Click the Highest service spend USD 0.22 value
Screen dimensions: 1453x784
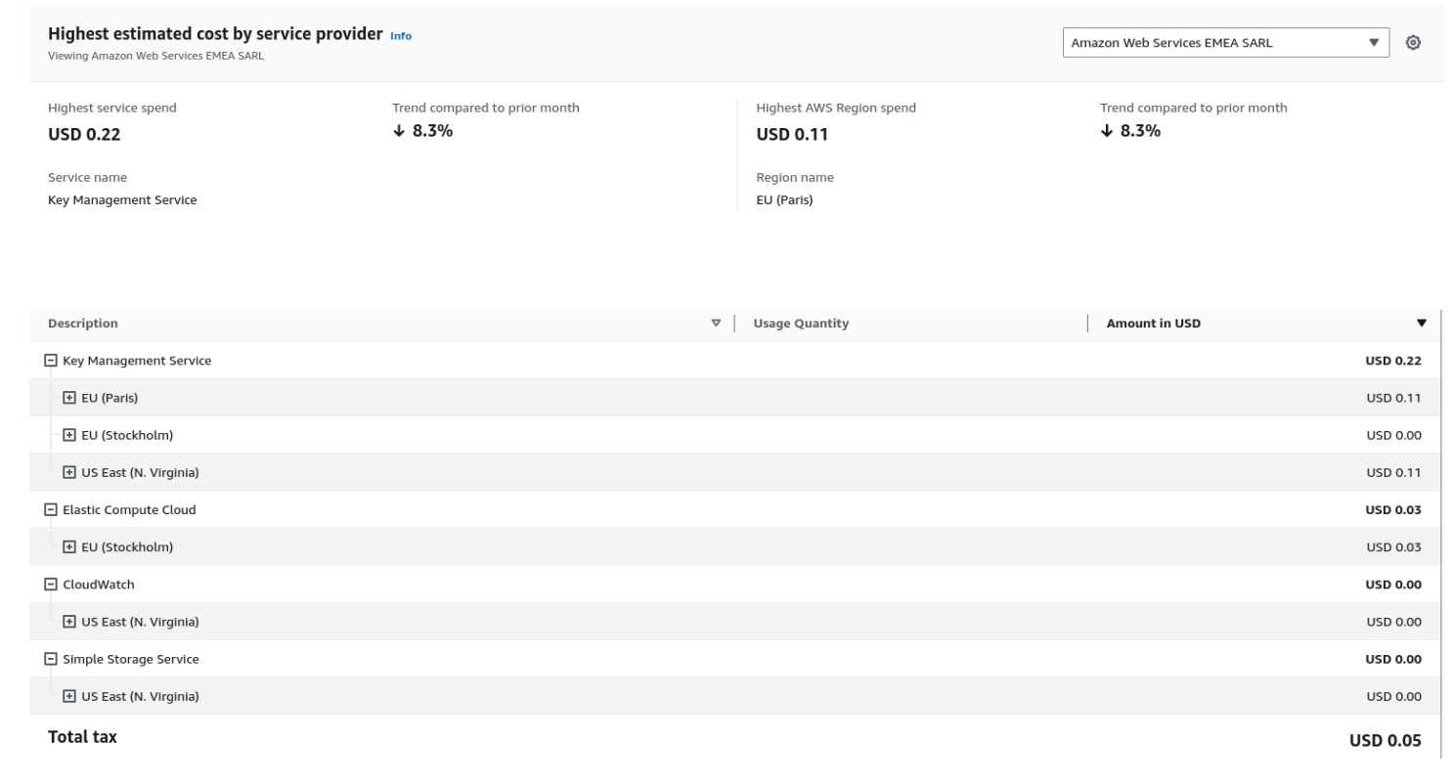pos(84,135)
